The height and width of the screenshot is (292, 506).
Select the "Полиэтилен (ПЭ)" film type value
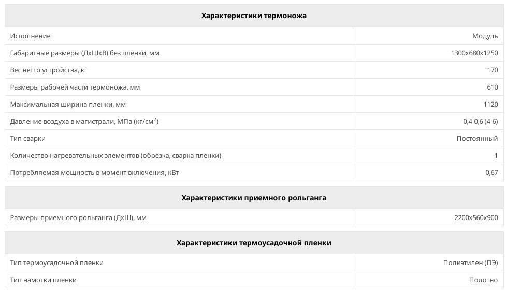pyautogui.click(x=470, y=263)
